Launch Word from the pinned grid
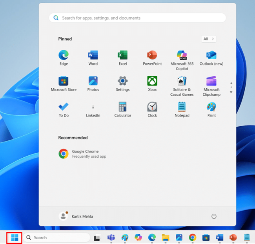 point(93,58)
